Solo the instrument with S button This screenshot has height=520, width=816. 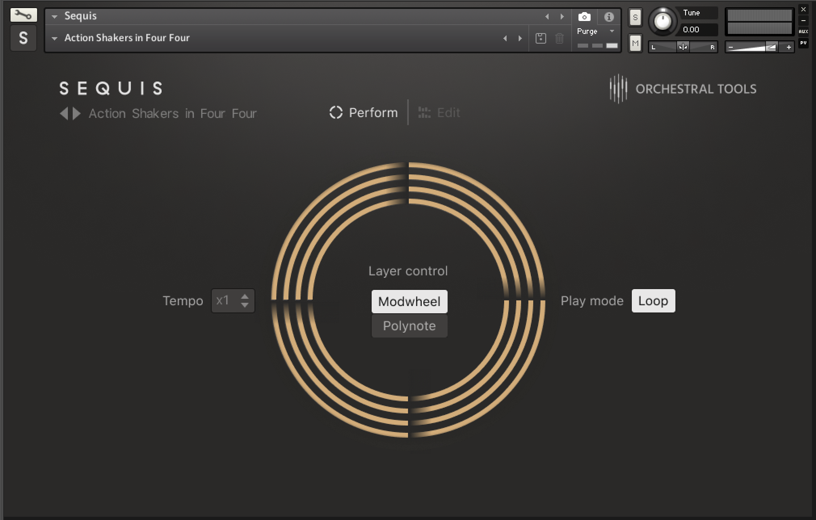pos(635,17)
